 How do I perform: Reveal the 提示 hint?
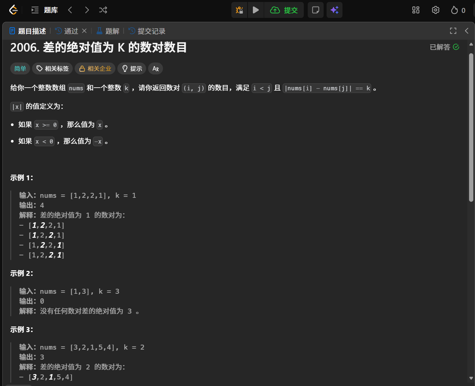point(132,68)
